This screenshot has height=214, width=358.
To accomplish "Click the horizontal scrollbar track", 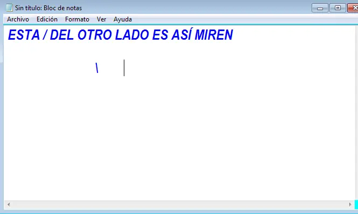I will pos(179,204).
